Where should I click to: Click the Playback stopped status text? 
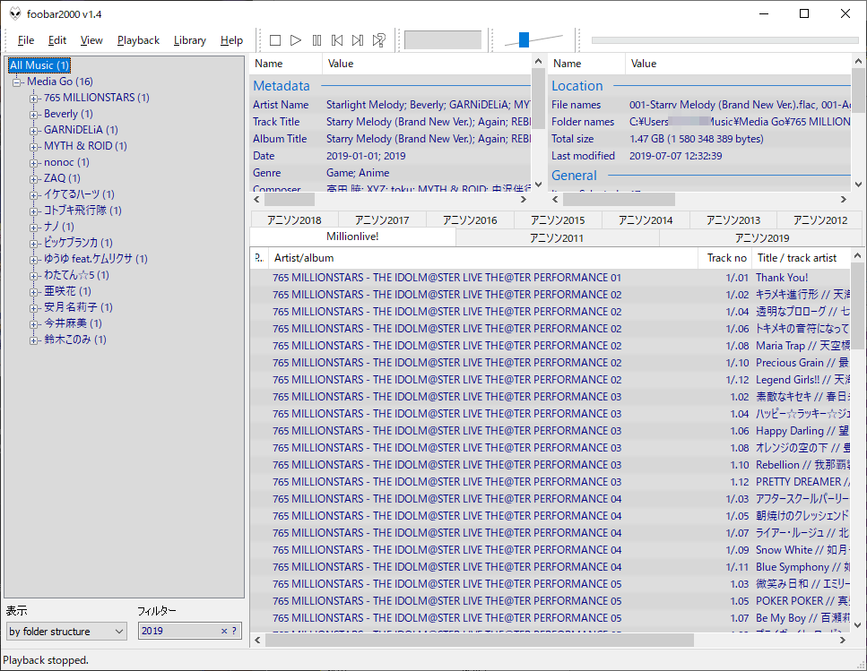point(46,660)
